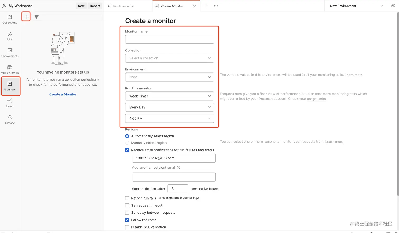
Task: Click the Import button
Action: pyautogui.click(x=95, y=6)
